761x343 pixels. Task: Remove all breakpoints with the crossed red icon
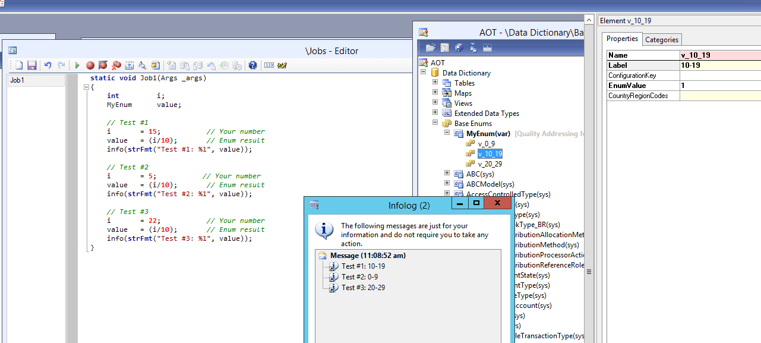[x=116, y=65]
